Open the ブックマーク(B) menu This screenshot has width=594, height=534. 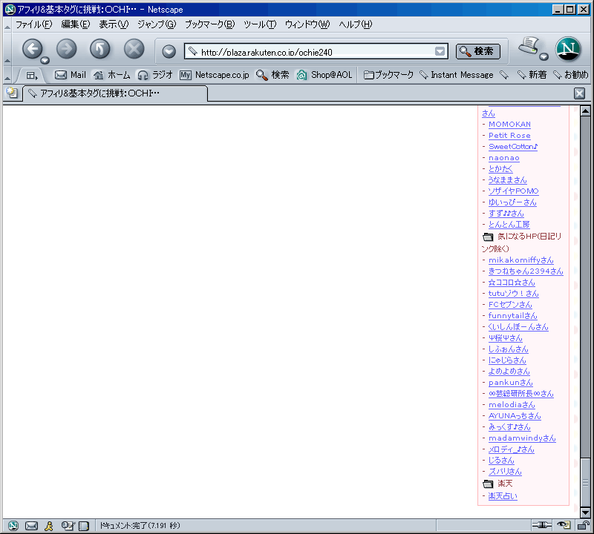coord(209,24)
